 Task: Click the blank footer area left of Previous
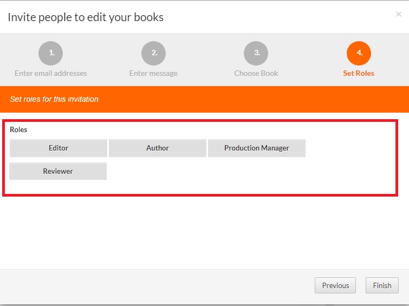tap(163, 285)
